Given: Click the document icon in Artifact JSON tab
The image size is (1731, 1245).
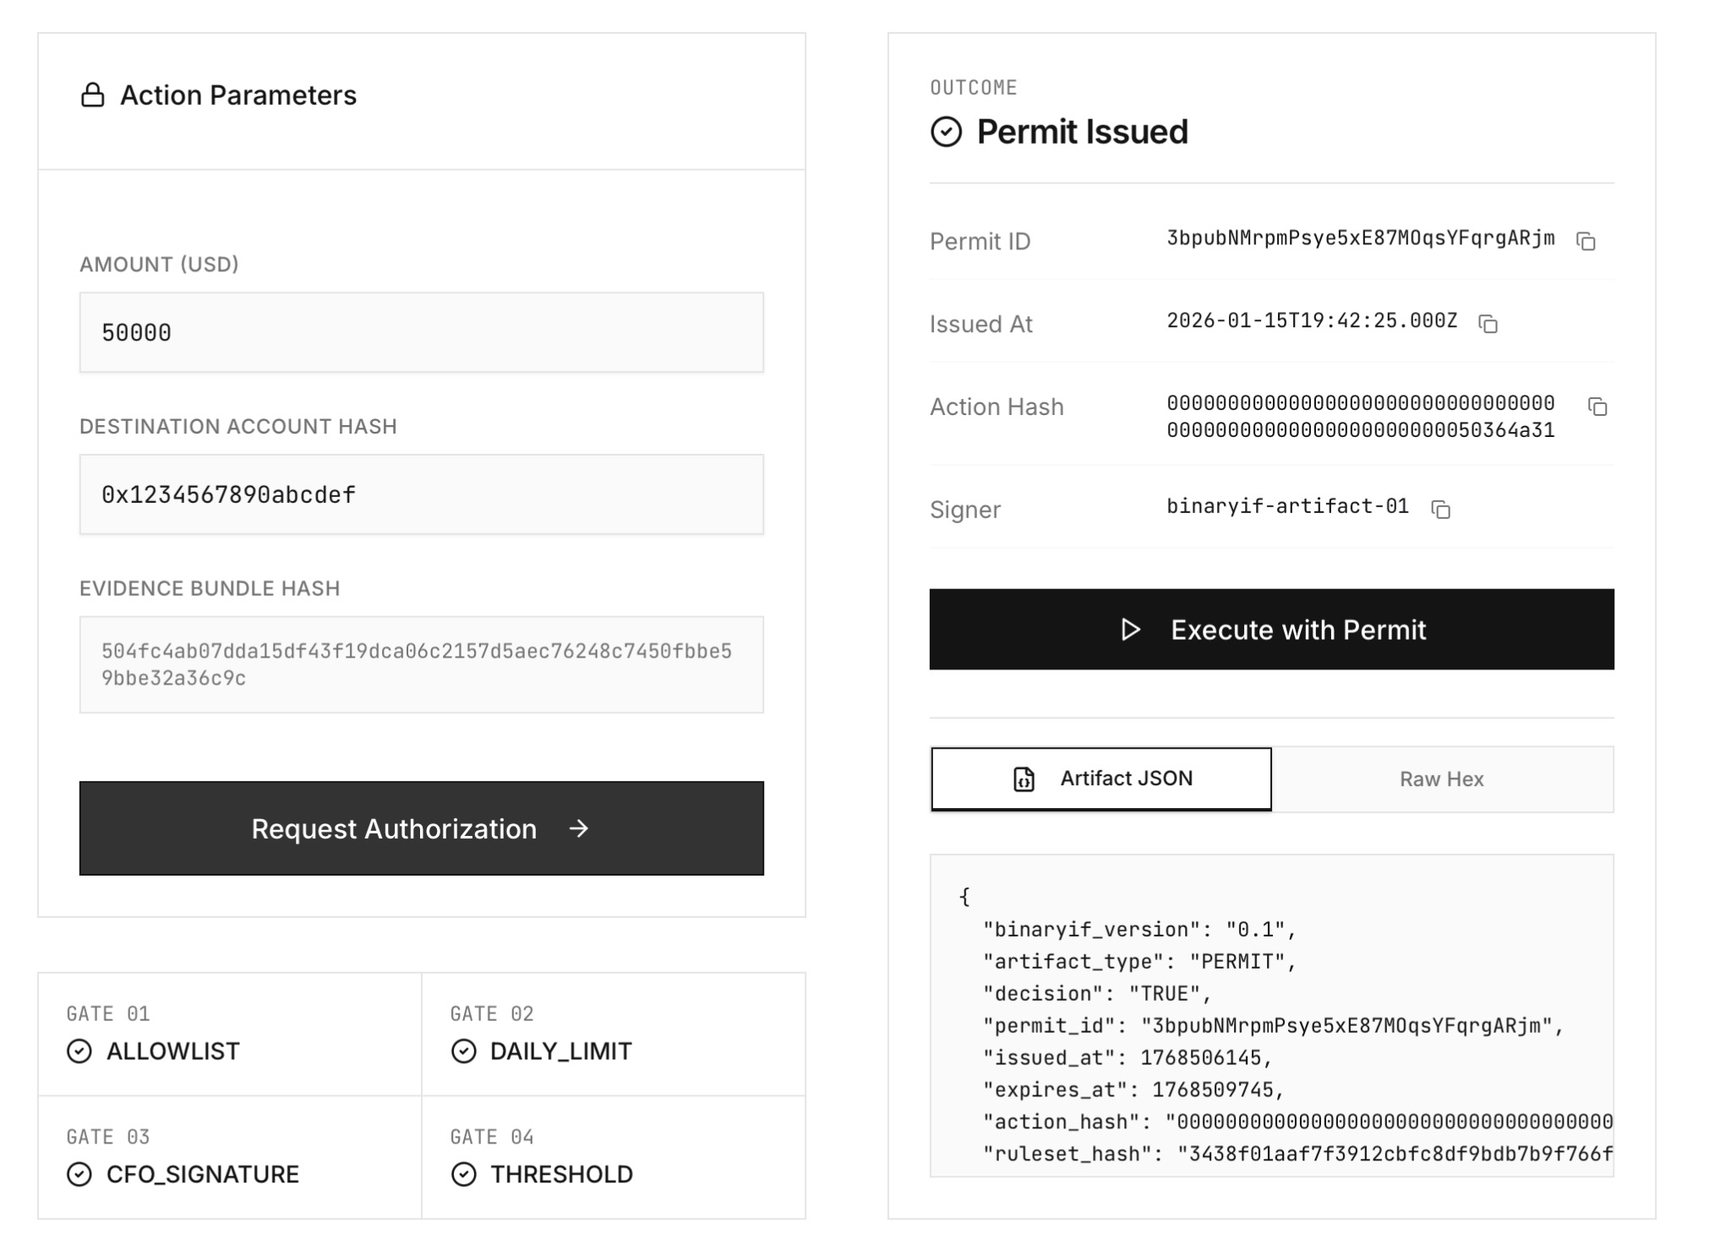Looking at the screenshot, I should [1024, 778].
